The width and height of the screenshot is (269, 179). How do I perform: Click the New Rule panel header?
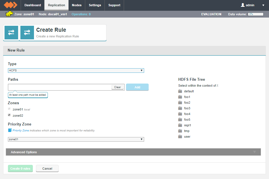click(x=134, y=50)
